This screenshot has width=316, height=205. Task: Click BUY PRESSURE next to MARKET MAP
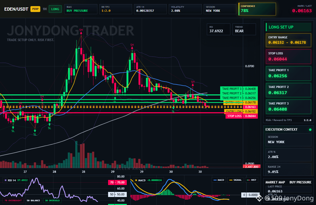click(301, 182)
